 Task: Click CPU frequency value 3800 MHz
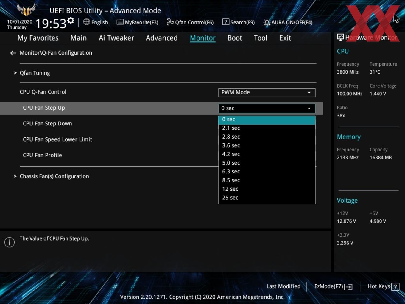(x=348, y=72)
